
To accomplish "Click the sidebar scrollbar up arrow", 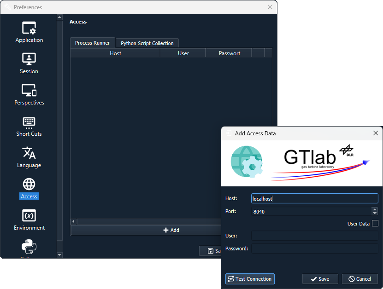I will click(59, 17).
